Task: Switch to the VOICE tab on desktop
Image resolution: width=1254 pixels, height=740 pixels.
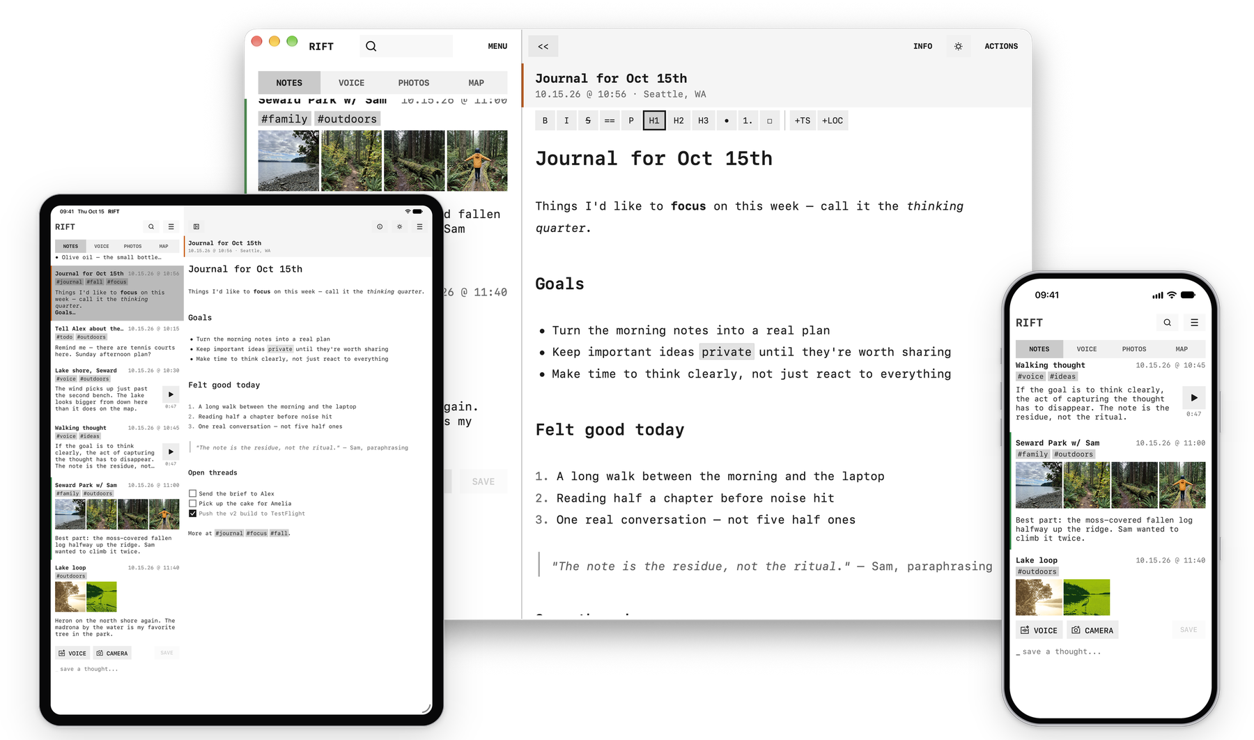Action: click(352, 82)
